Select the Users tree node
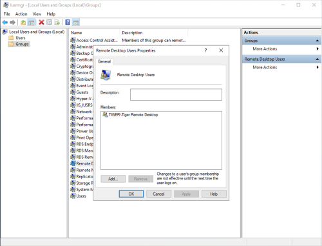322x246 pixels. (x=21, y=38)
